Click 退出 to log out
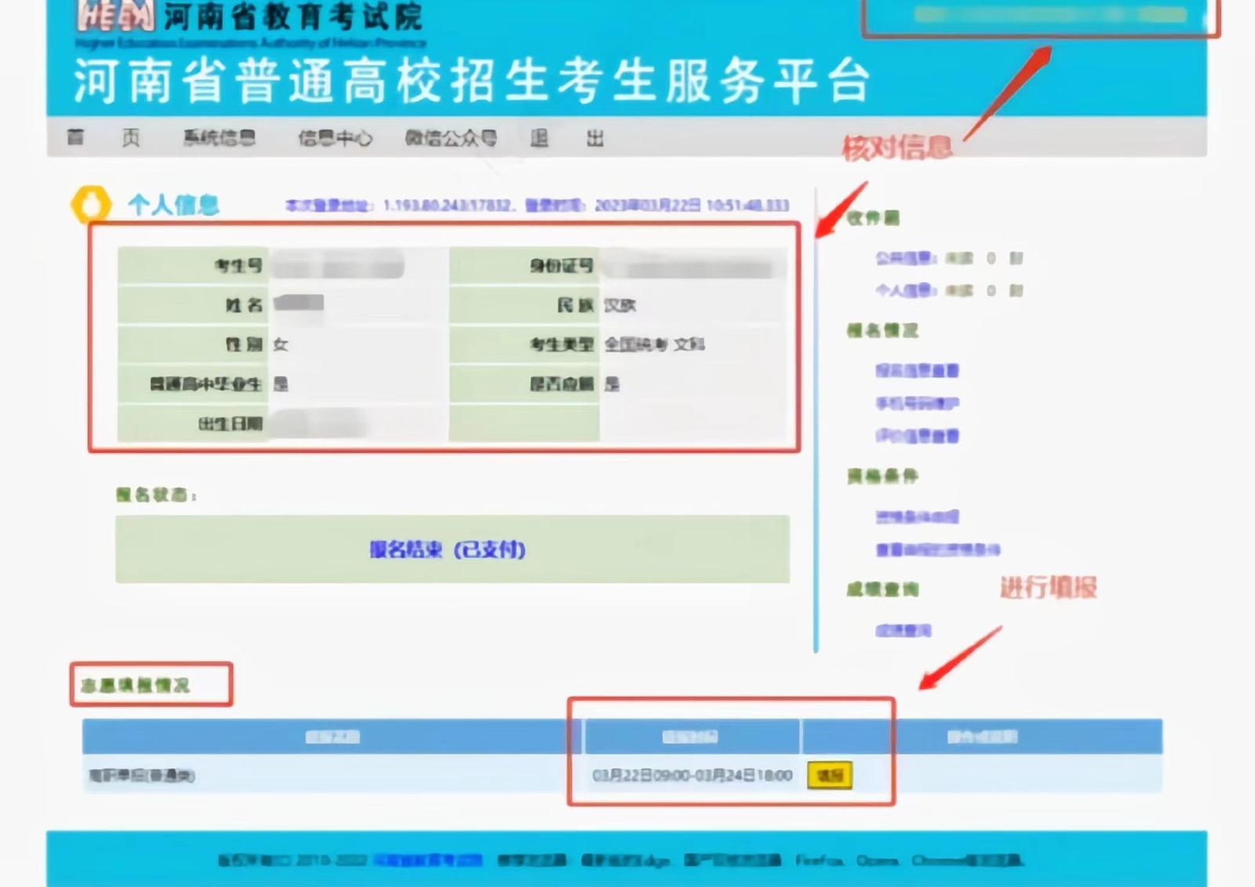Viewport: 1255px width, 887px height. tap(566, 138)
